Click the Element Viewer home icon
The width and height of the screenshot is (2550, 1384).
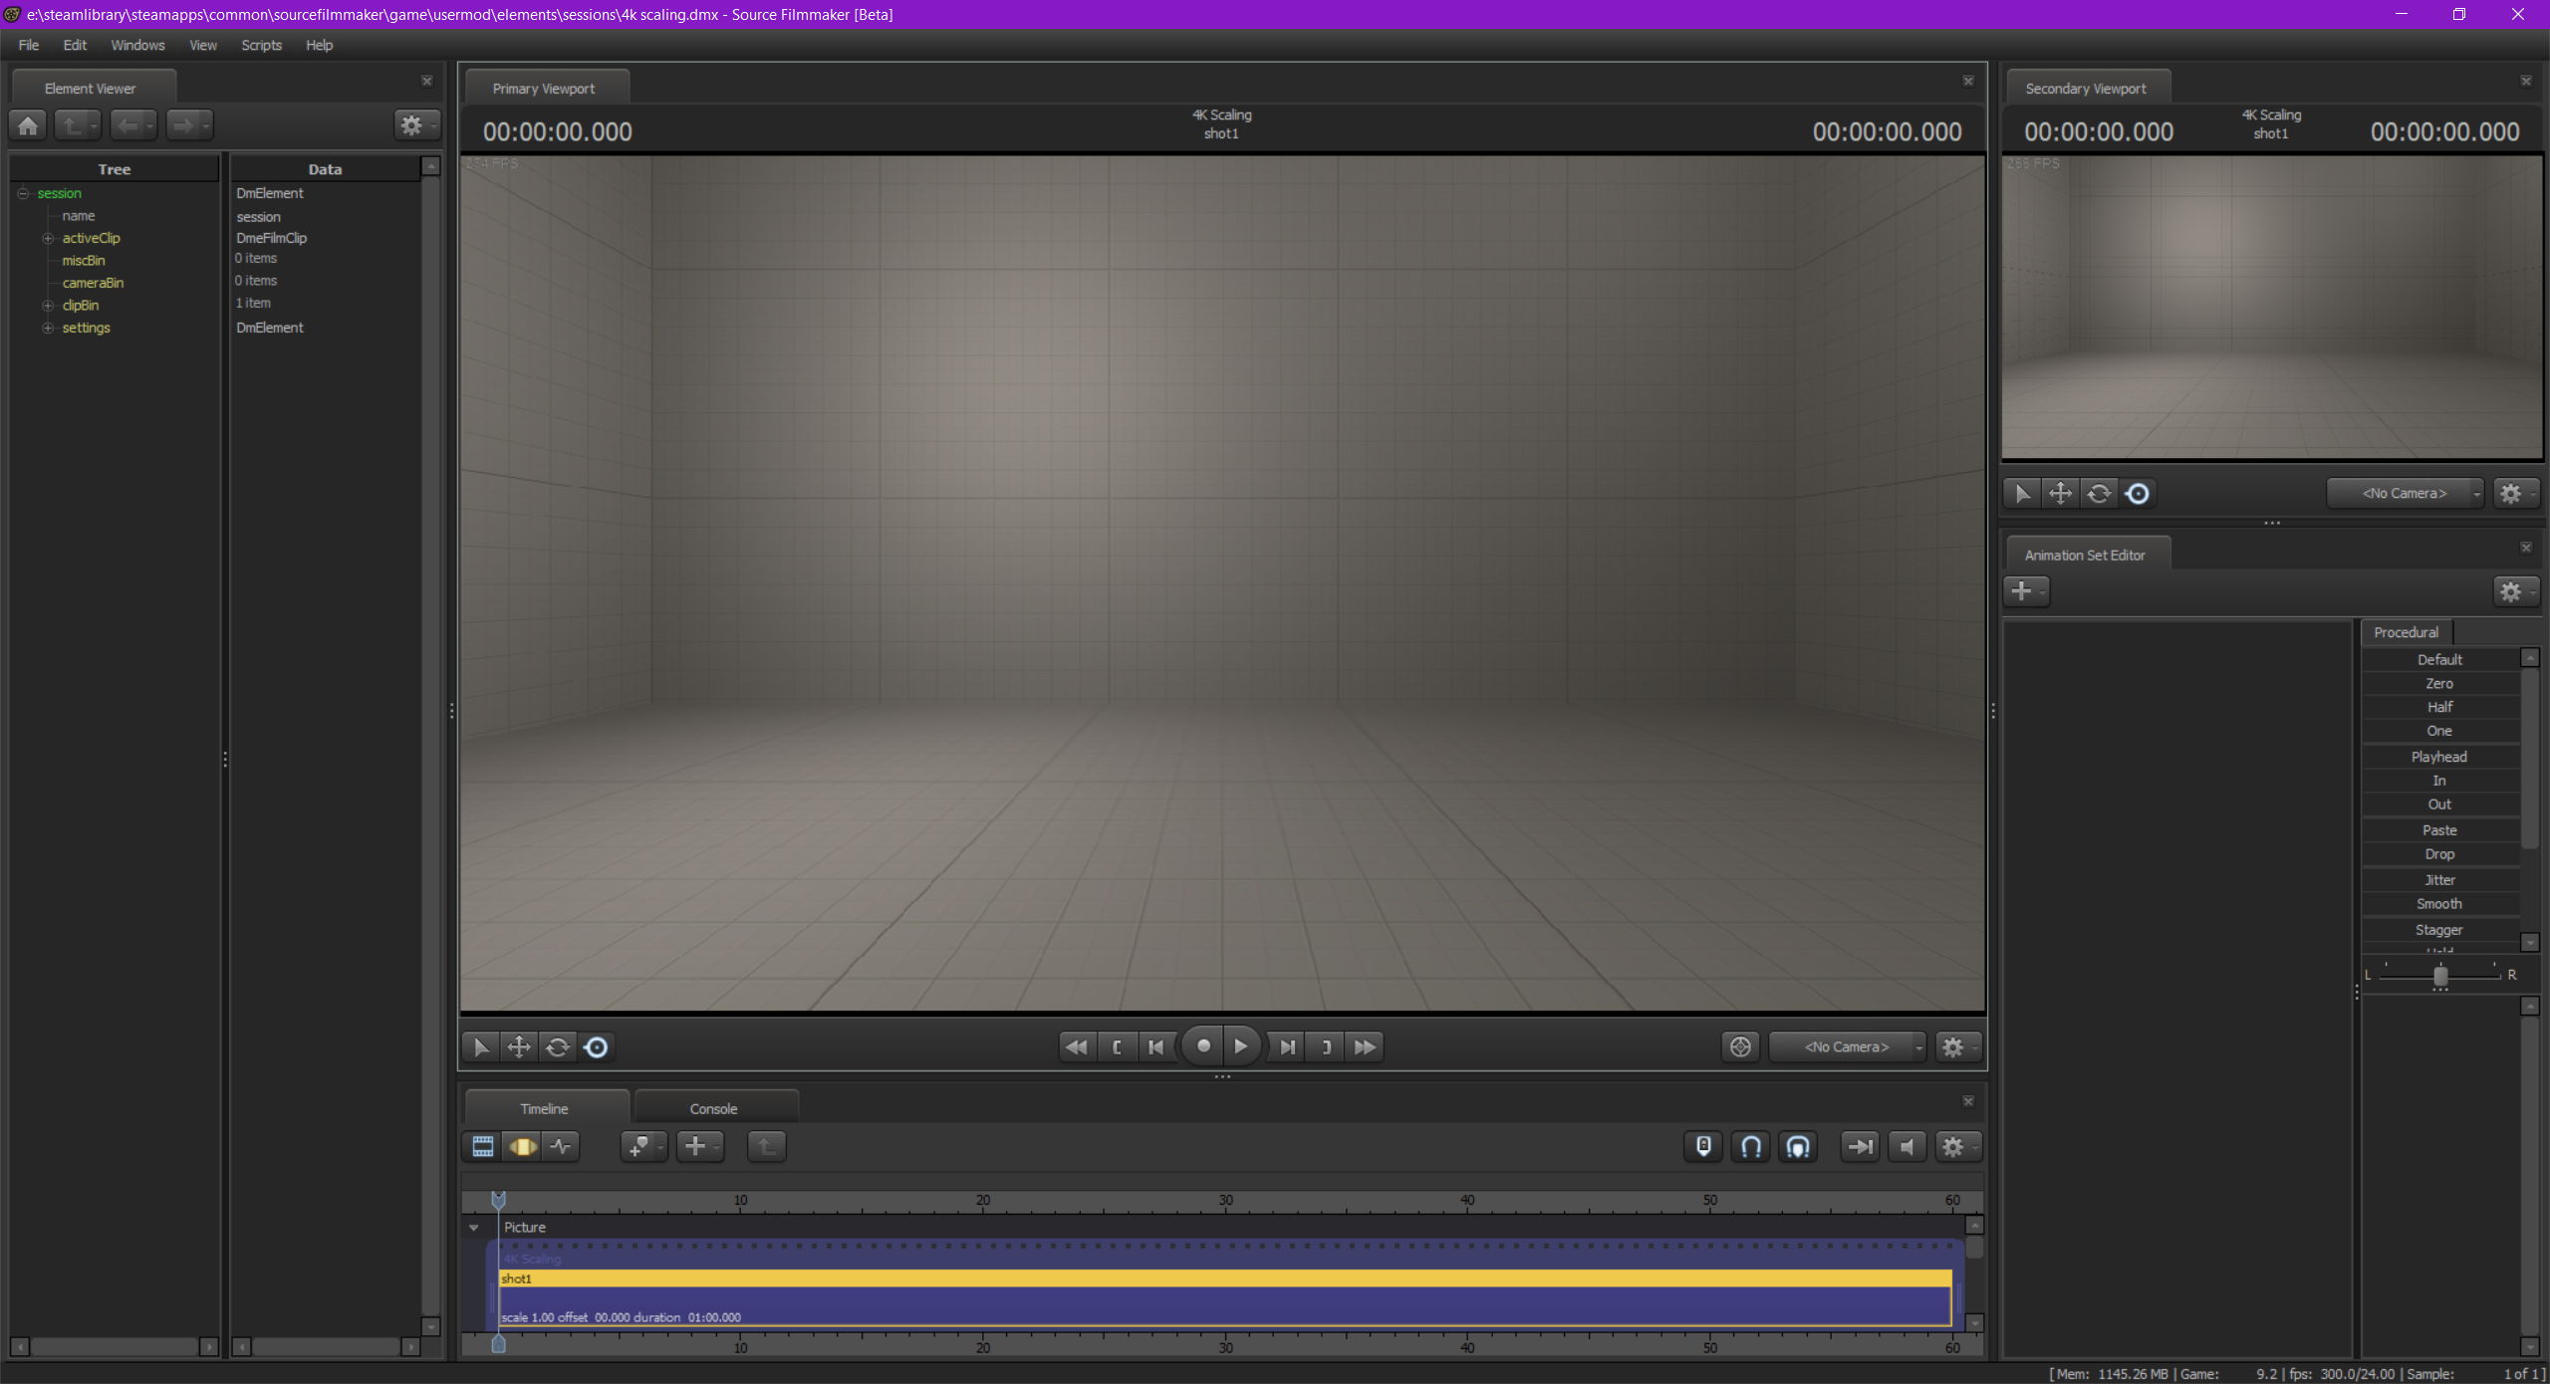pos(28,125)
